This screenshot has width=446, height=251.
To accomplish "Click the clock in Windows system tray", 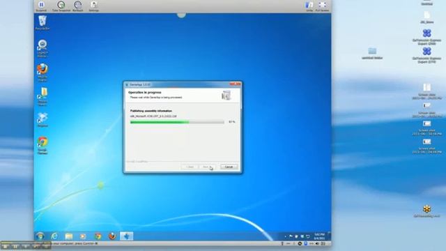I will 319,236.
